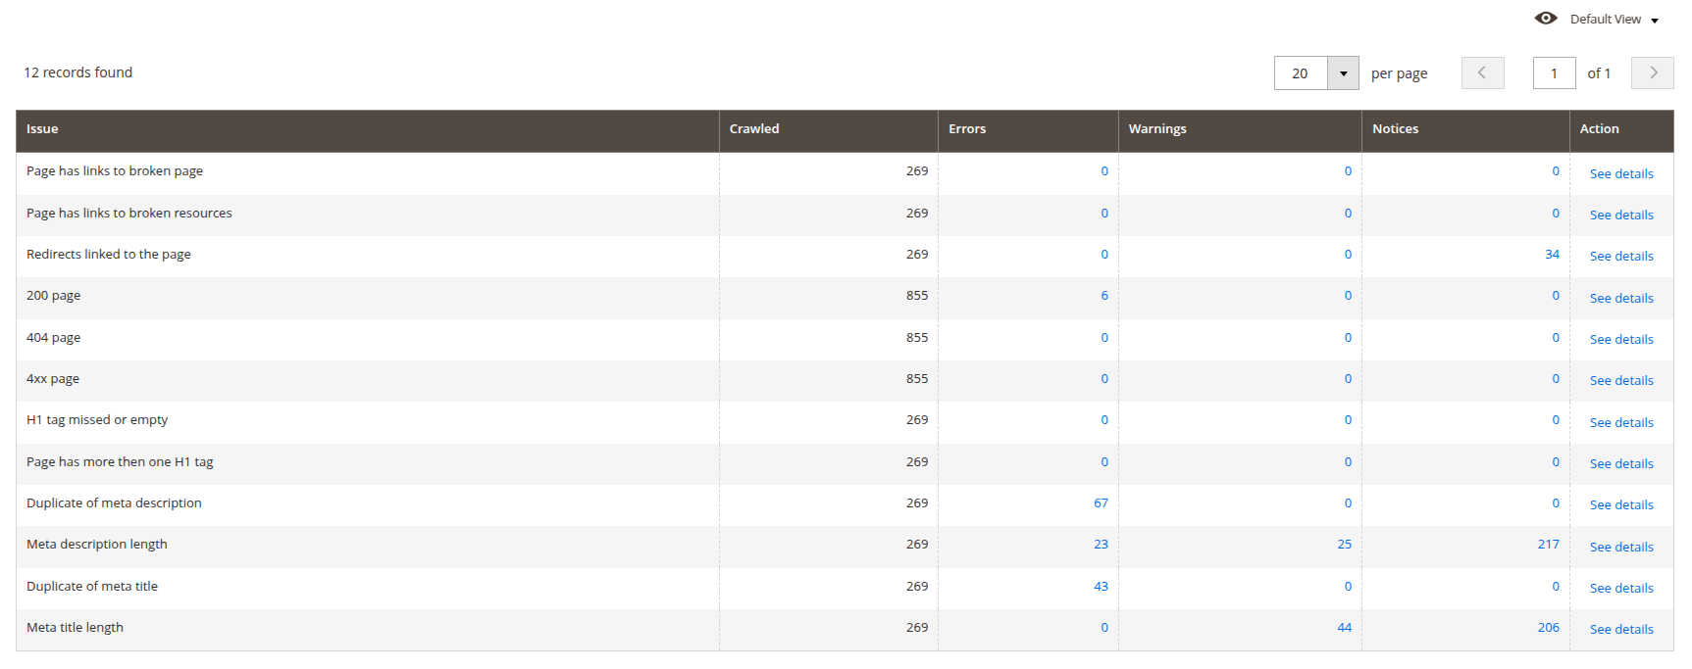Screen dimensions: 1692x669
Task: Click the 20 per page value box
Action: tap(1301, 73)
